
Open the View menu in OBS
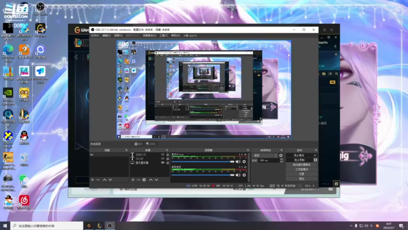click(x=118, y=35)
